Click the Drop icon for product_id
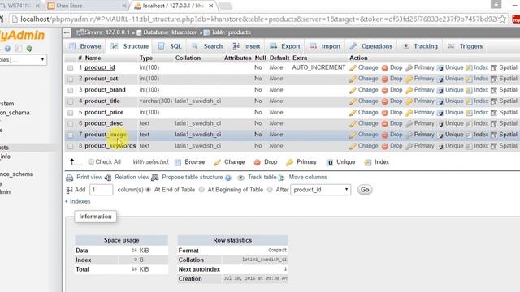Image resolution: width=520 pixels, height=292 pixels. tap(384, 68)
